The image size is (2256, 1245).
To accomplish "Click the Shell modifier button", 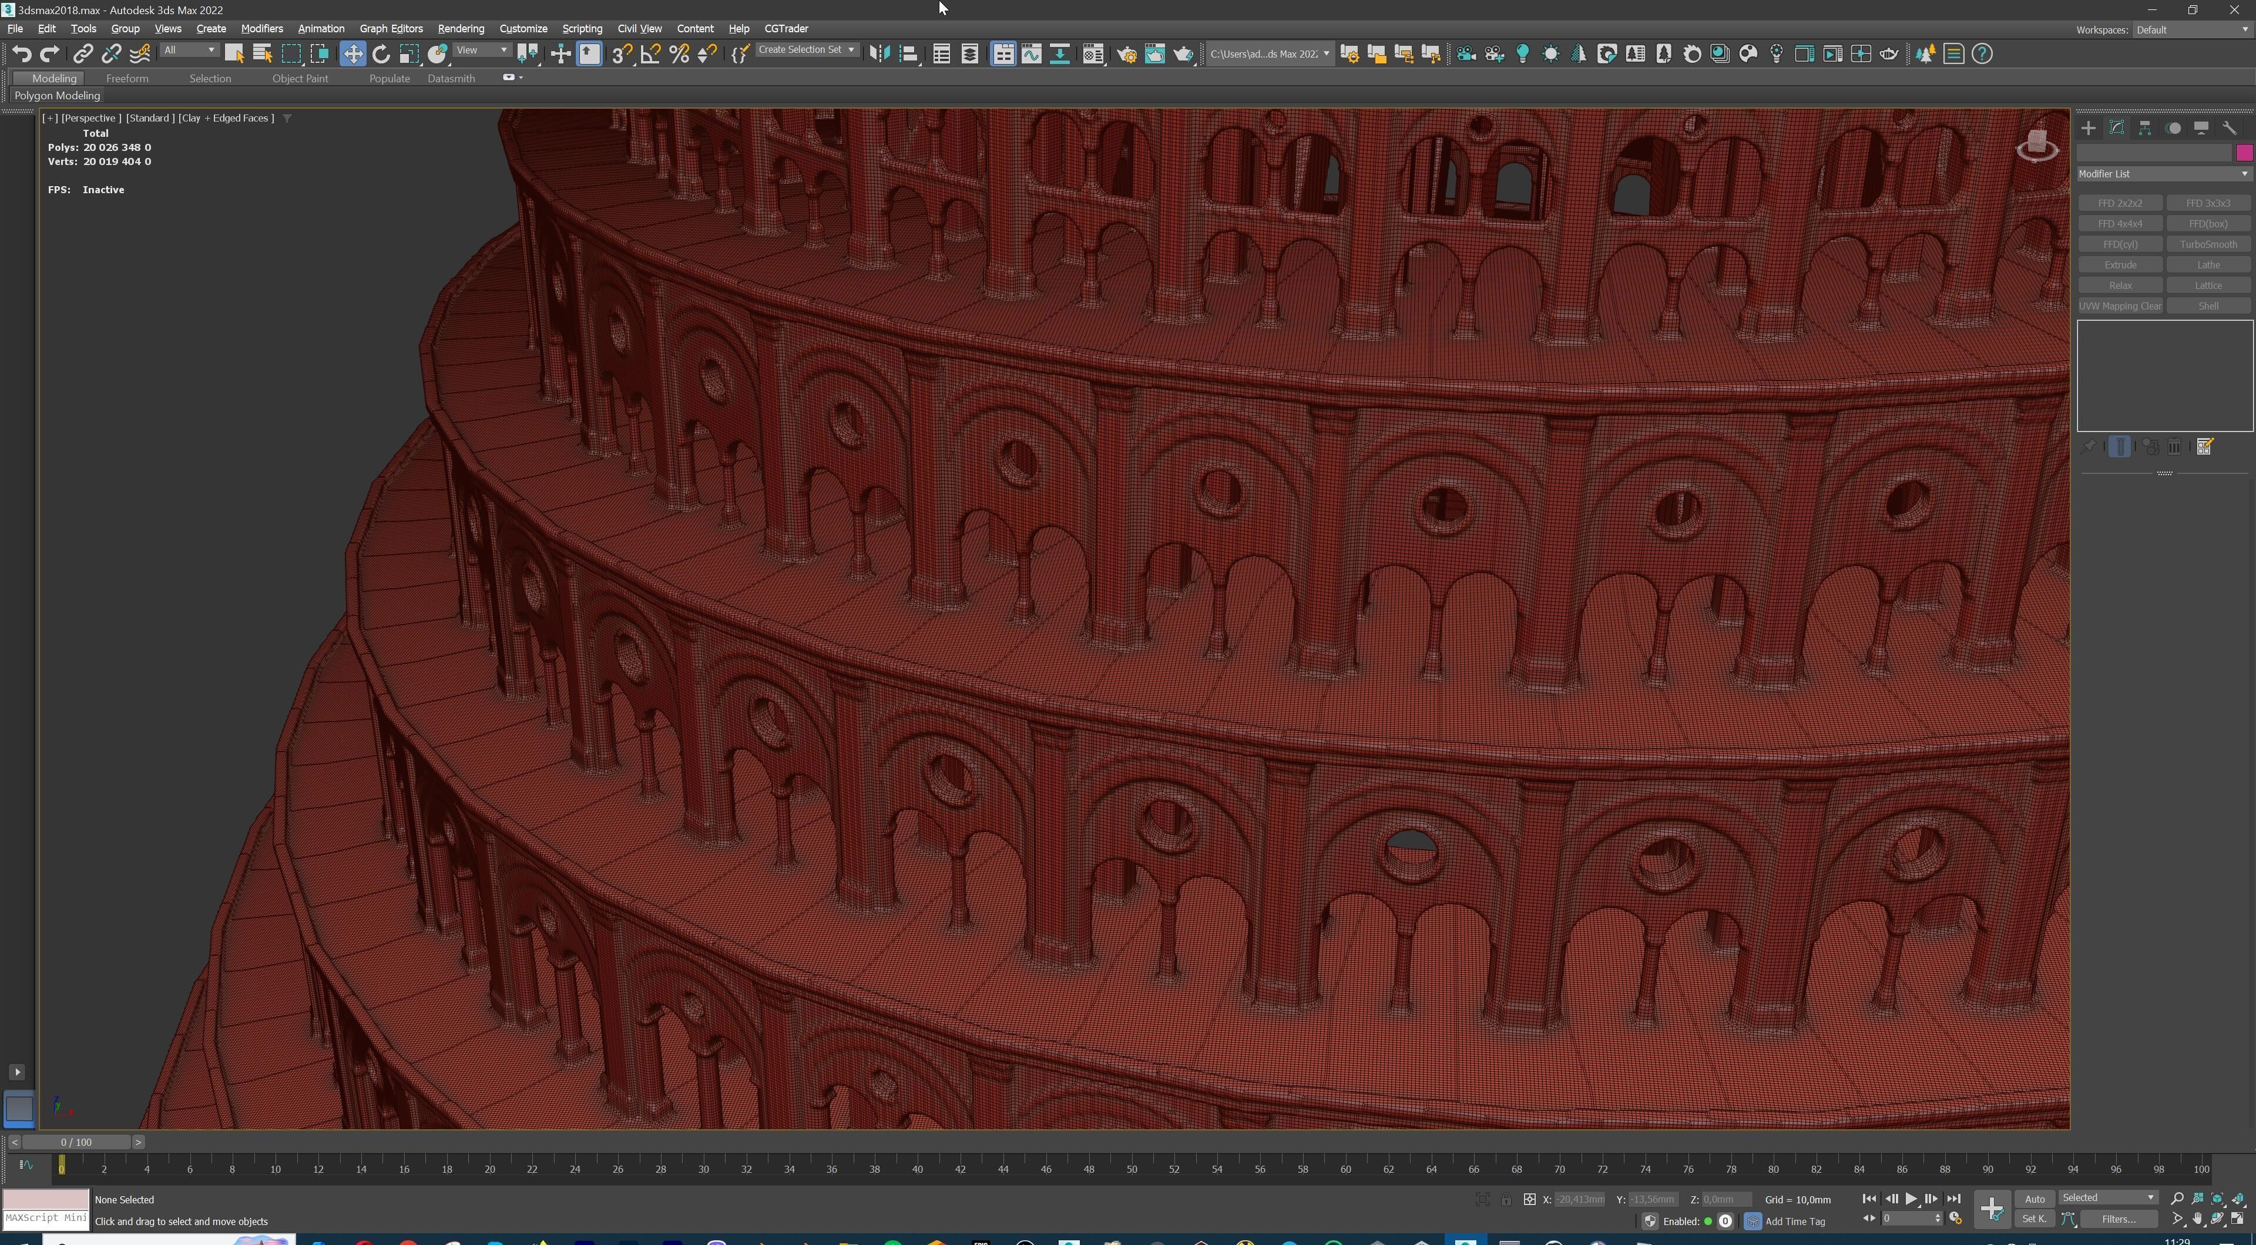I will [2208, 307].
